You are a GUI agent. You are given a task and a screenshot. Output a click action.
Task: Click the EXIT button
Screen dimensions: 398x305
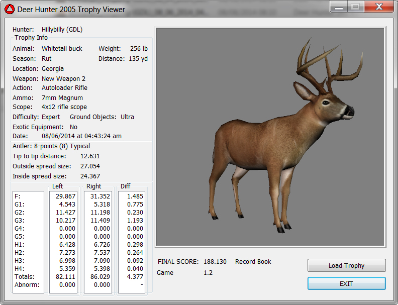[346, 283]
